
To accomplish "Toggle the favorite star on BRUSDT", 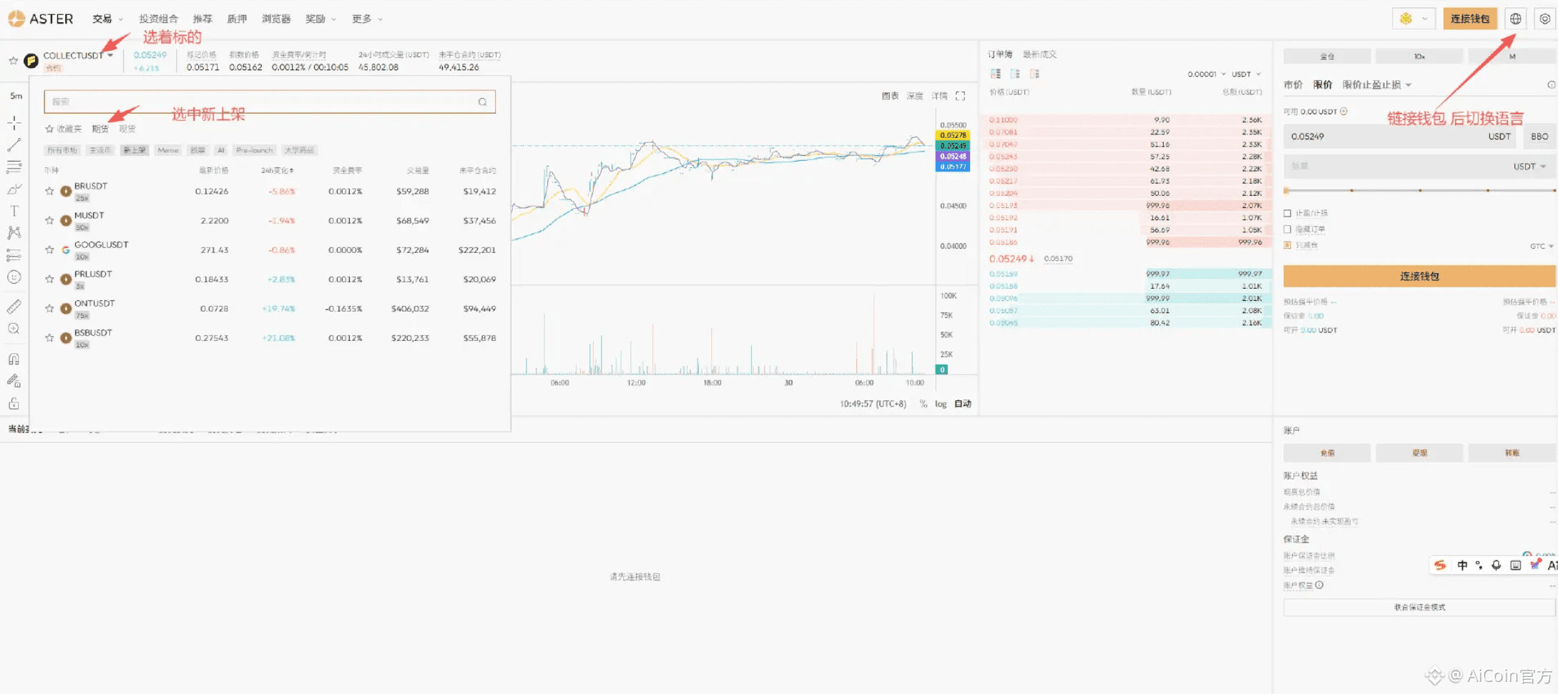I will [49, 191].
